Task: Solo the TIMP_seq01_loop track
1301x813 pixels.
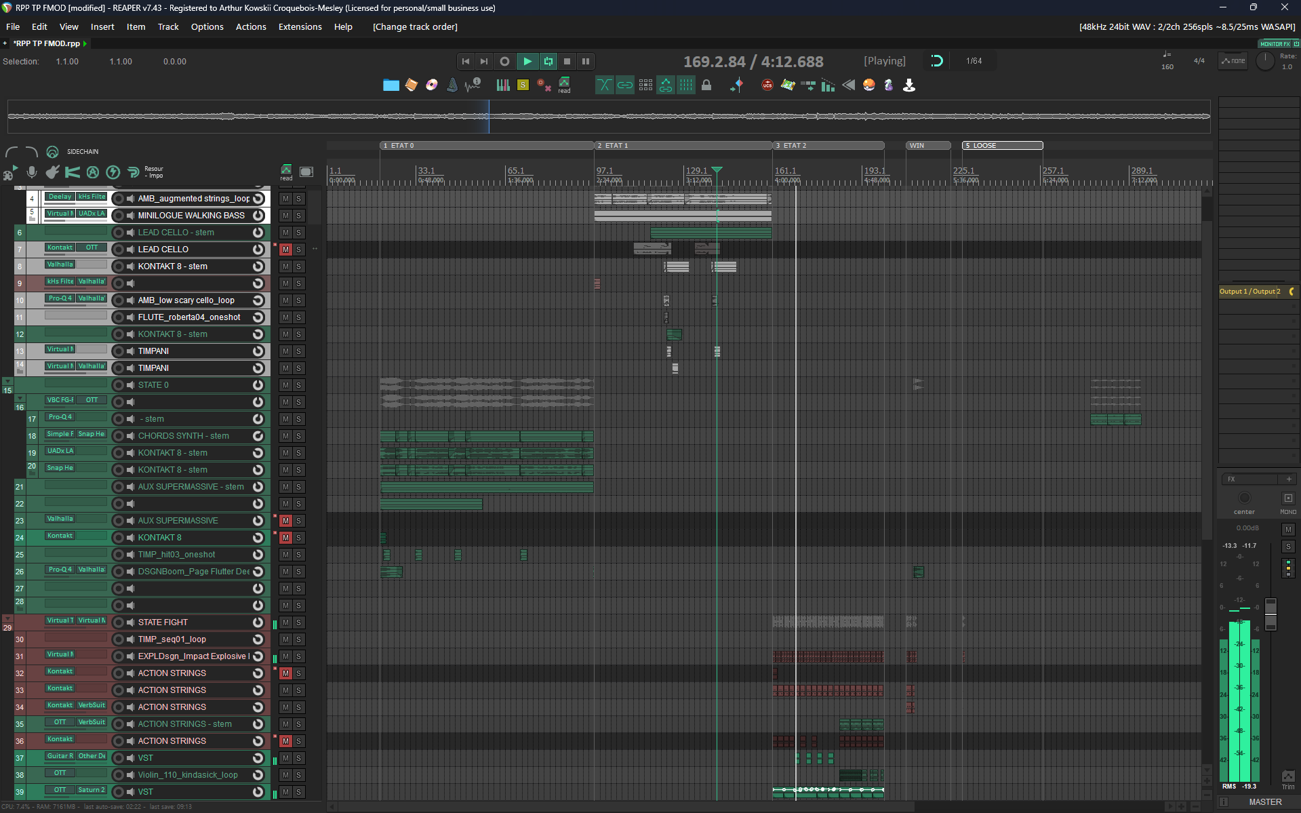Action: point(298,639)
